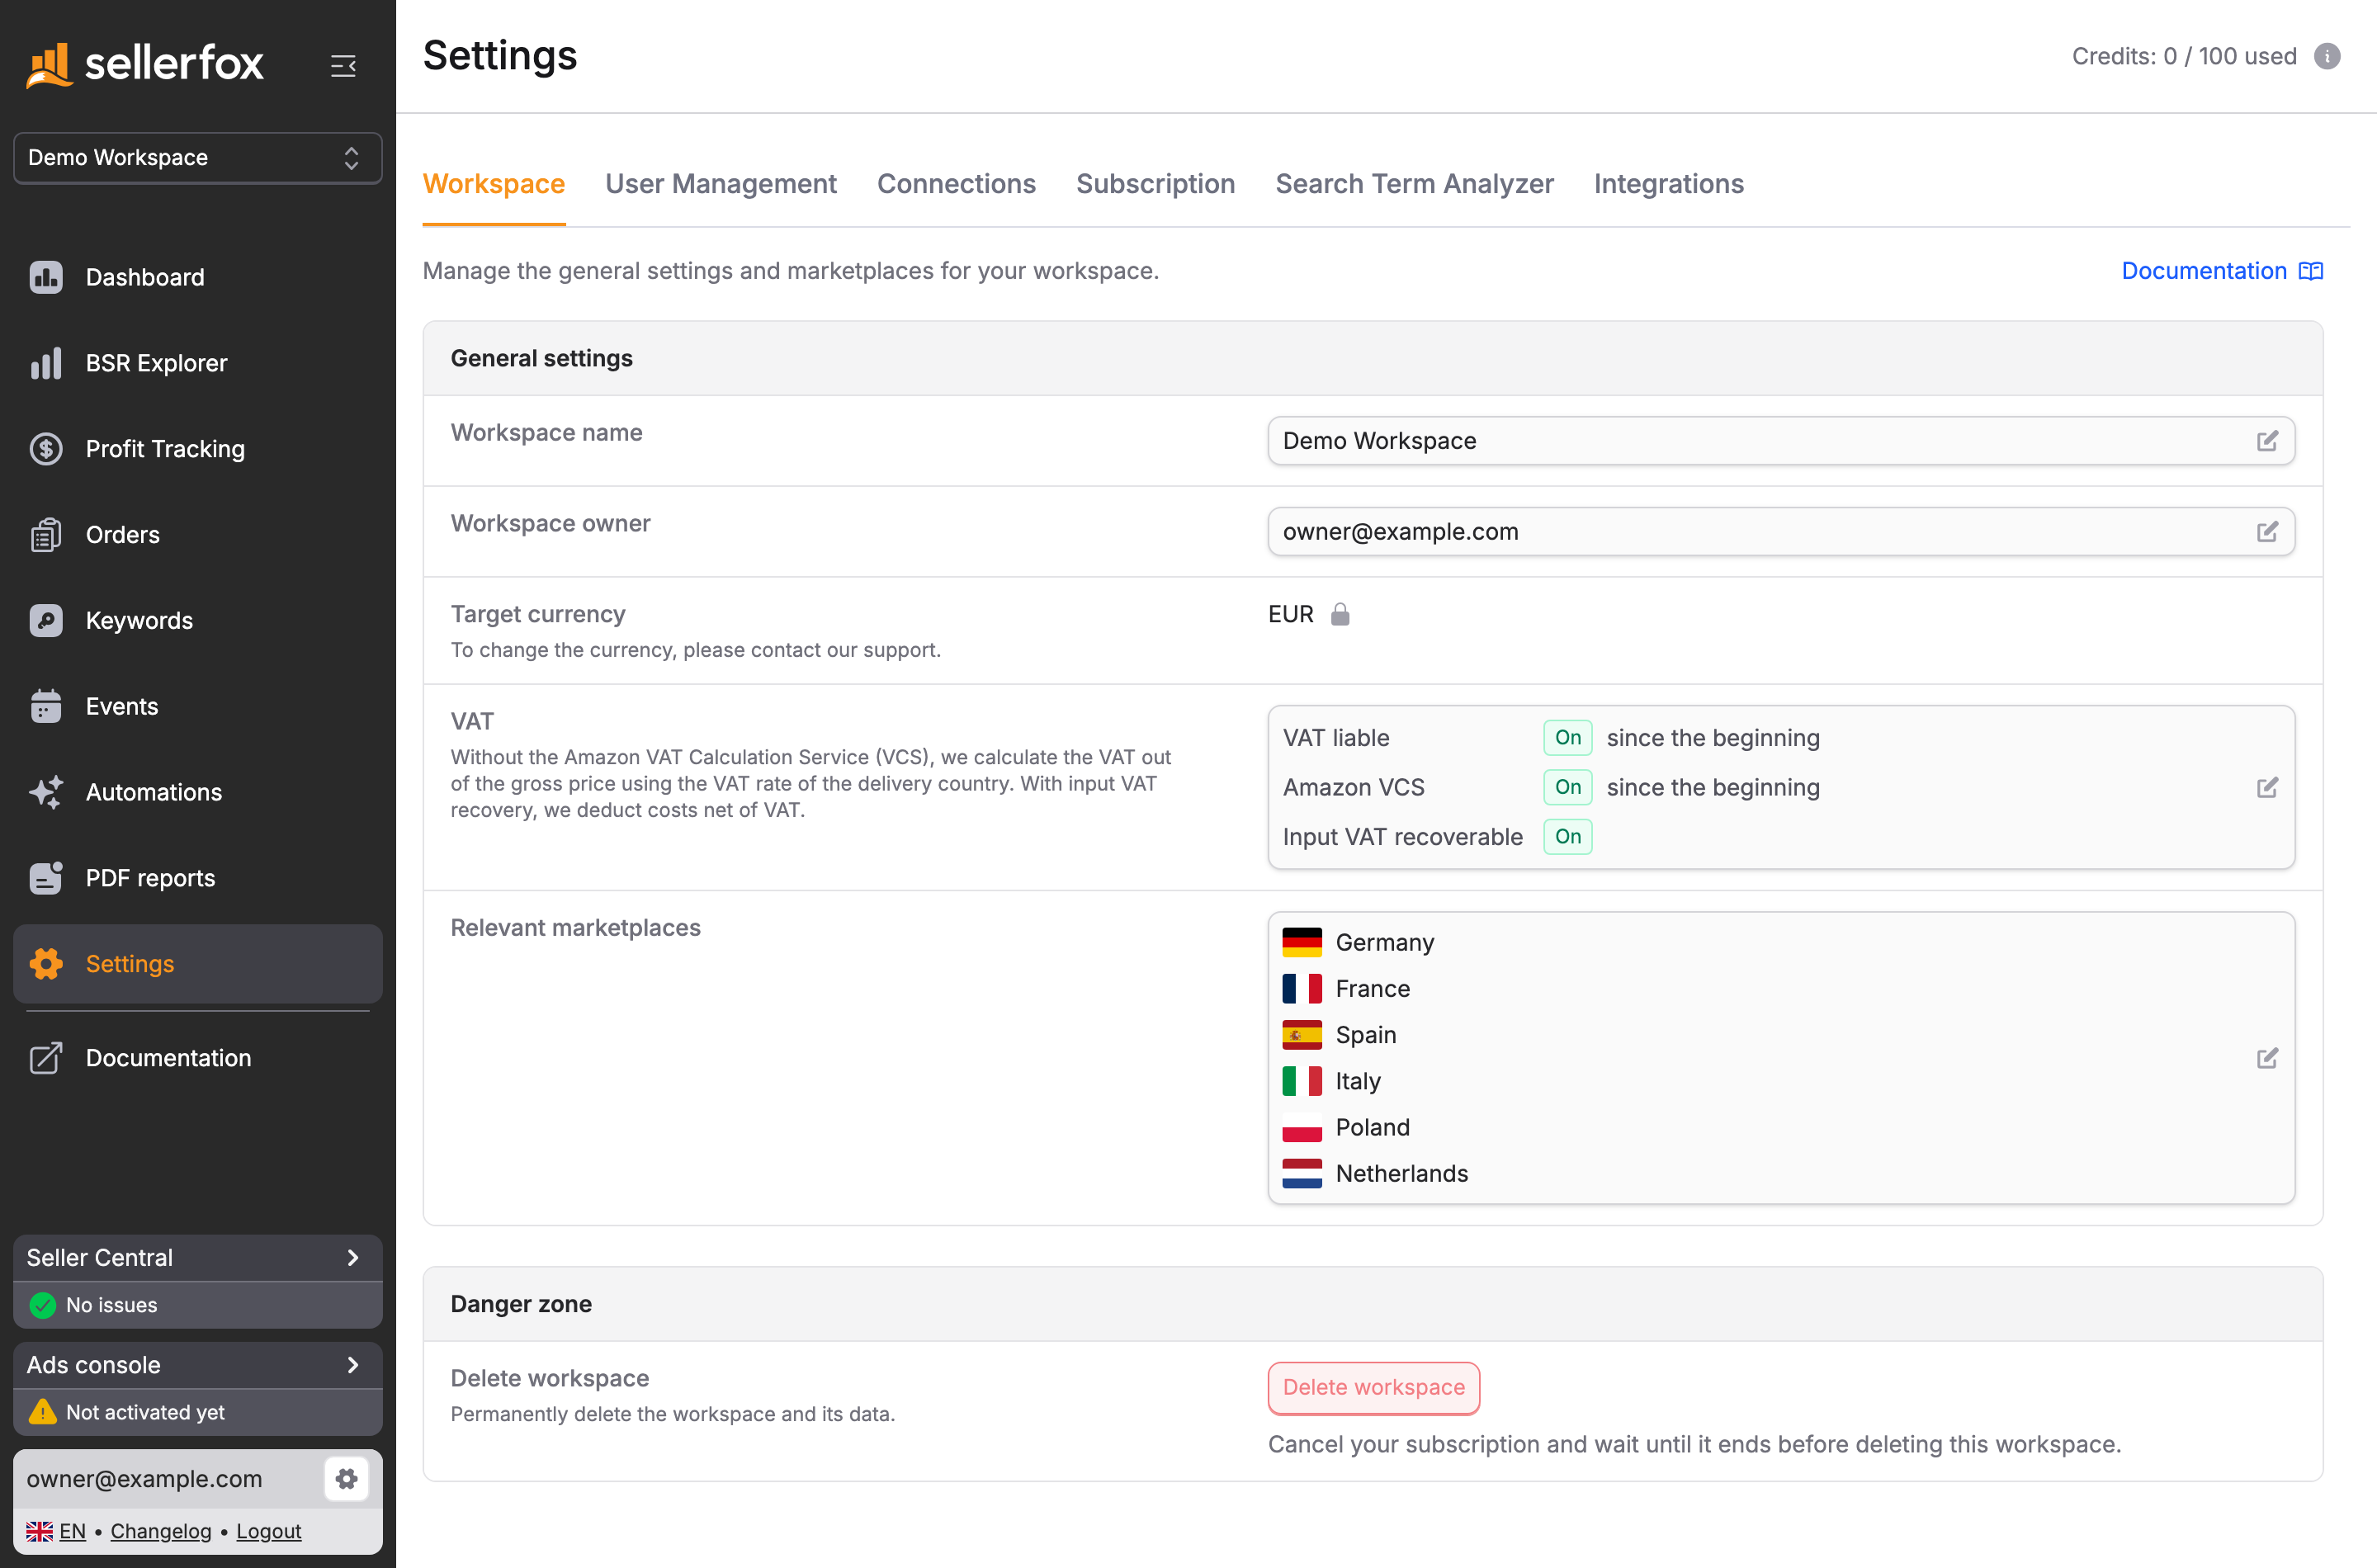Open BSR Explorer from sidebar
Image resolution: width=2377 pixels, height=1568 pixels.
(197, 363)
